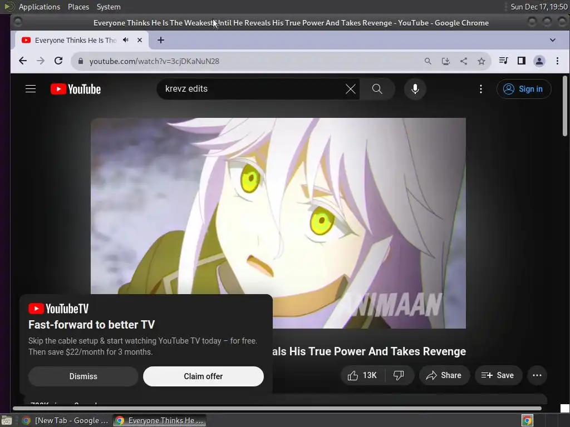
Task: Open the Places menu
Action: 78,7
